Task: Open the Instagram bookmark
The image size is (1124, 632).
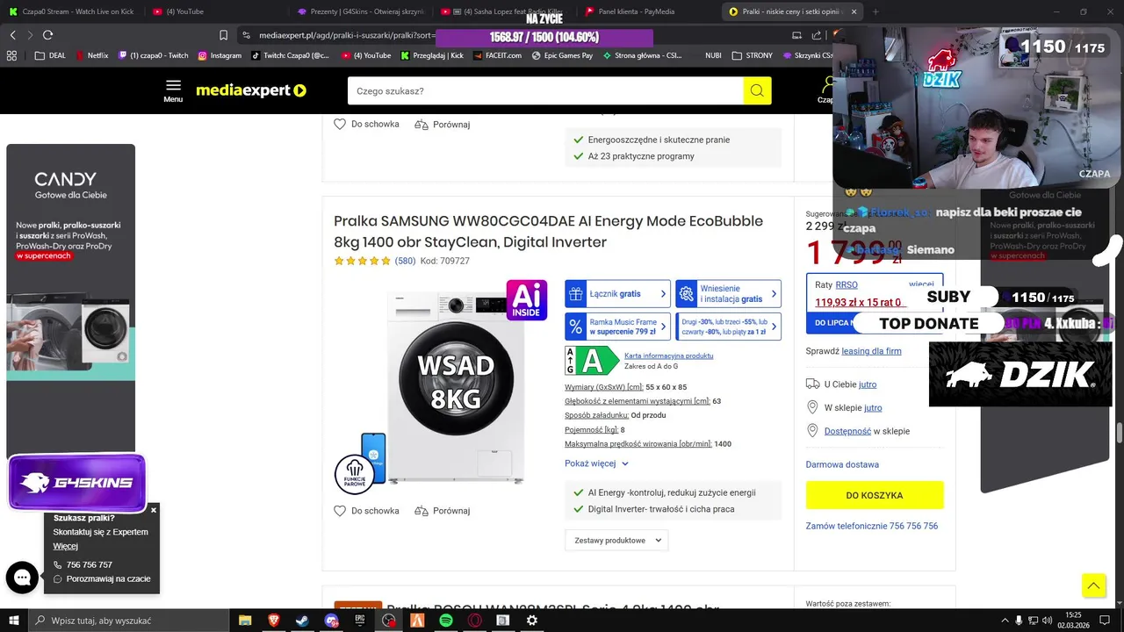Action: [x=220, y=55]
